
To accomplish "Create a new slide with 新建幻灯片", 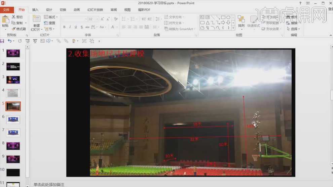I will (36, 22).
